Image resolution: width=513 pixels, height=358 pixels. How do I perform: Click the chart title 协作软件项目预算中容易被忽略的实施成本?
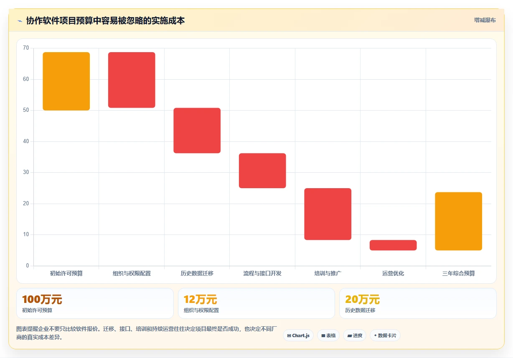(105, 20)
